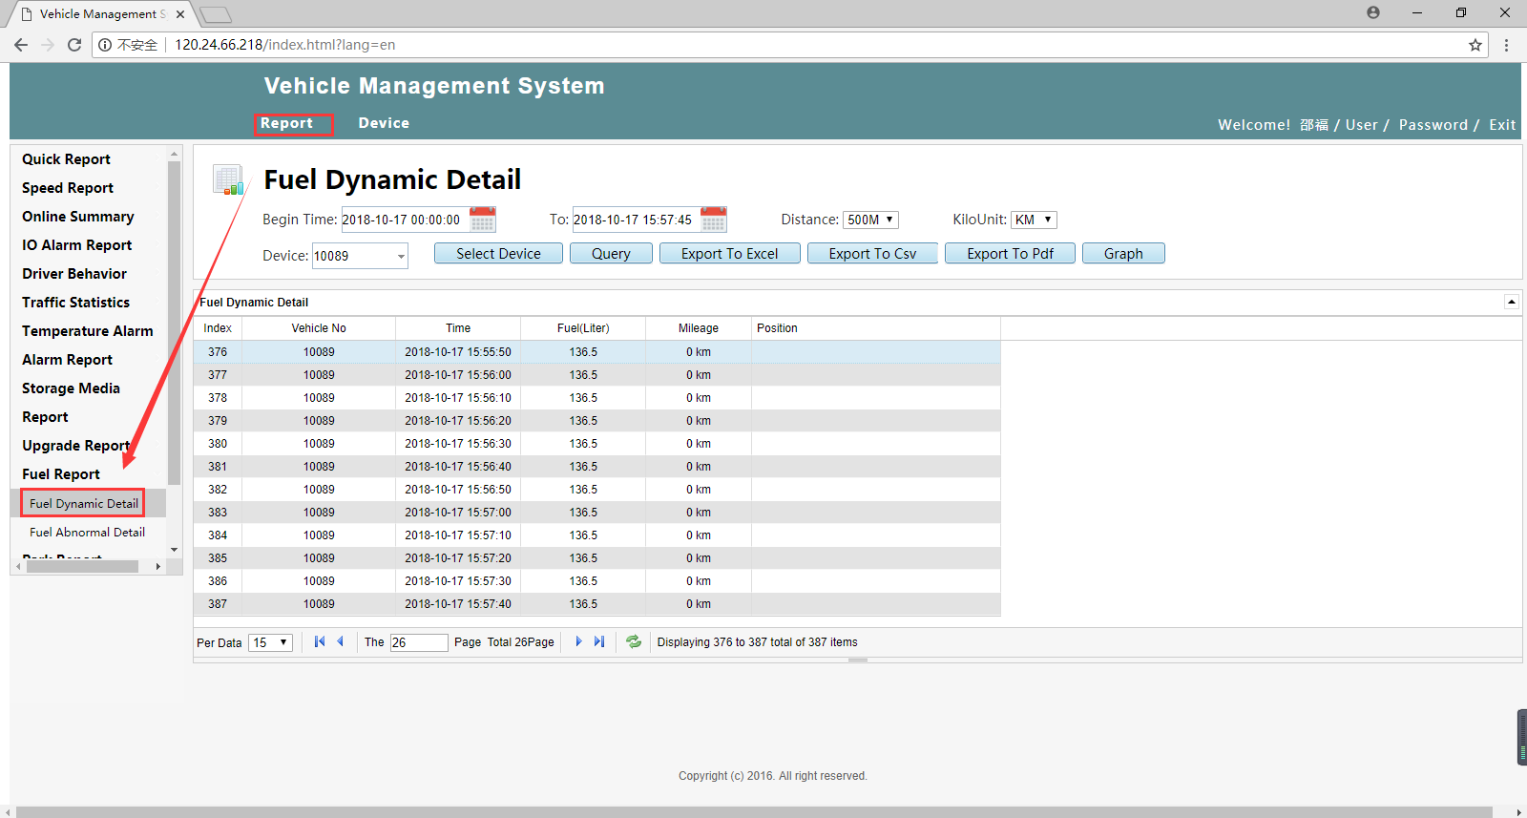Open the Begin Time calendar picker

pos(483,220)
